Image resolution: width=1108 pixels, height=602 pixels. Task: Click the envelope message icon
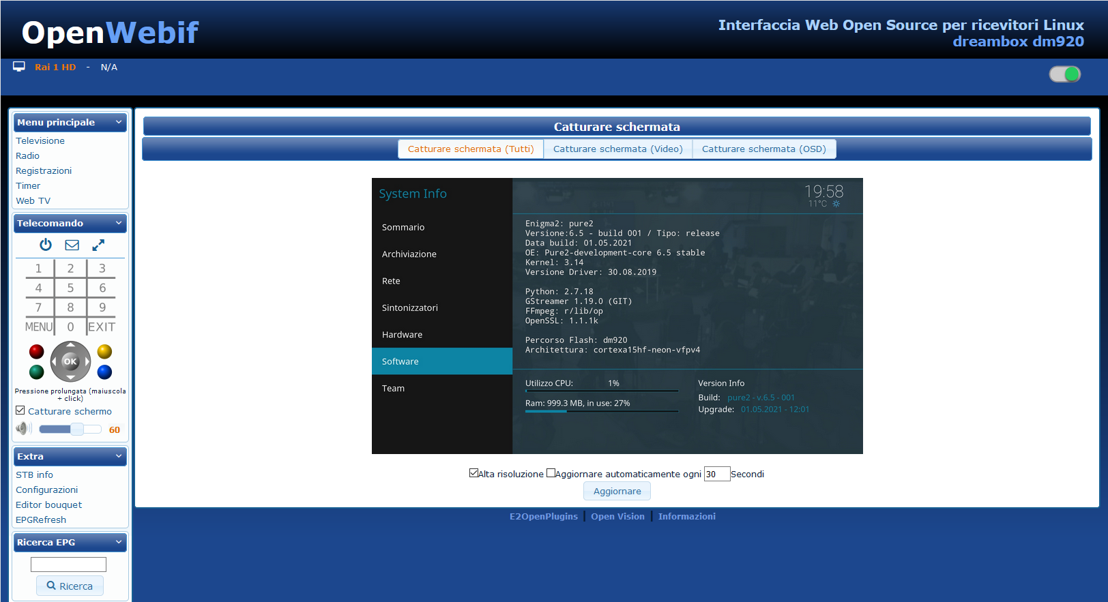(72, 245)
